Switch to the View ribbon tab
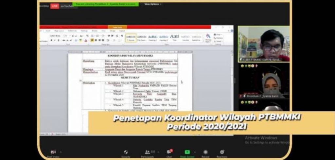Viewport: 335px width, 160px height. click(x=103, y=31)
